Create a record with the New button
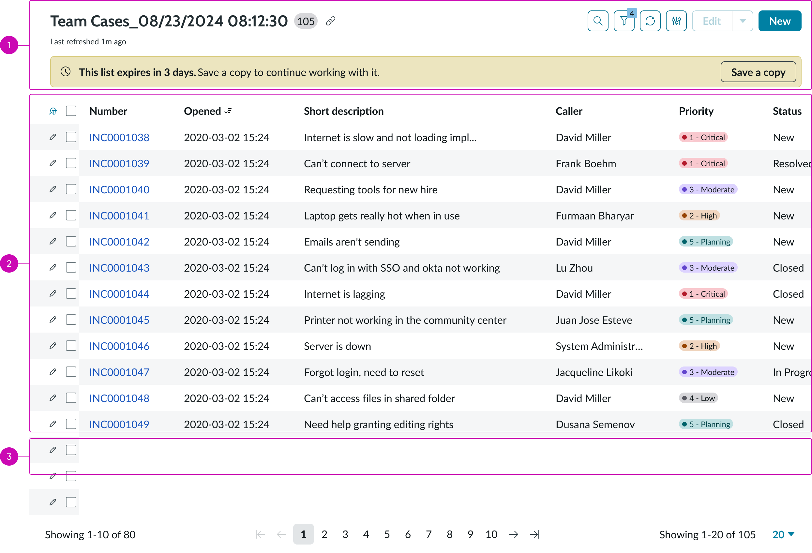Image resolution: width=812 pixels, height=553 pixels. tap(779, 21)
